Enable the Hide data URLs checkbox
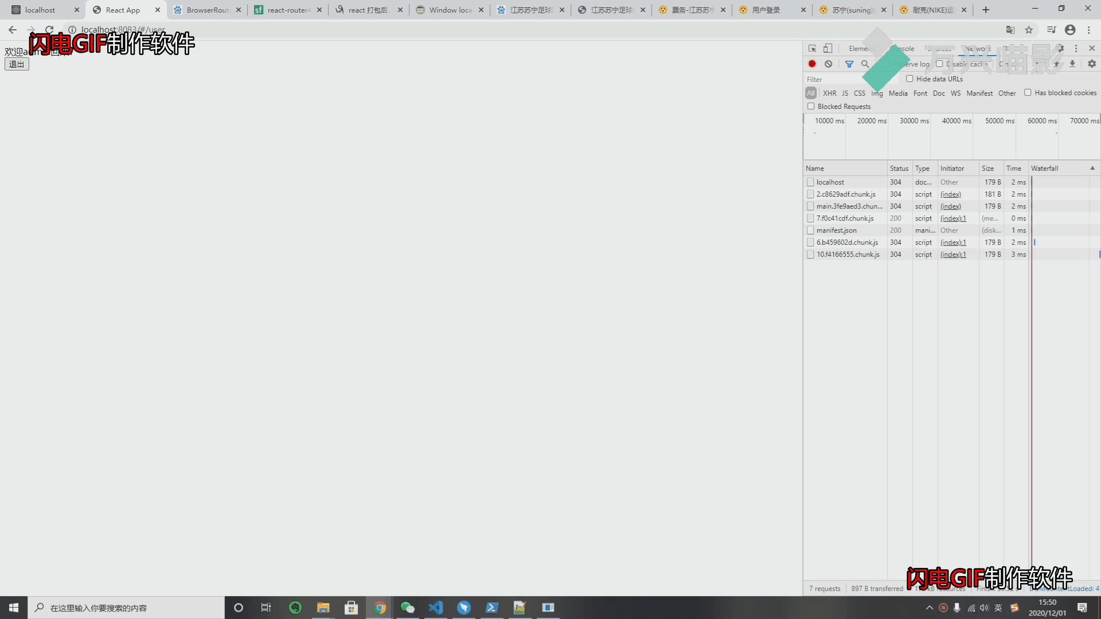This screenshot has width=1101, height=619. pyautogui.click(x=909, y=79)
